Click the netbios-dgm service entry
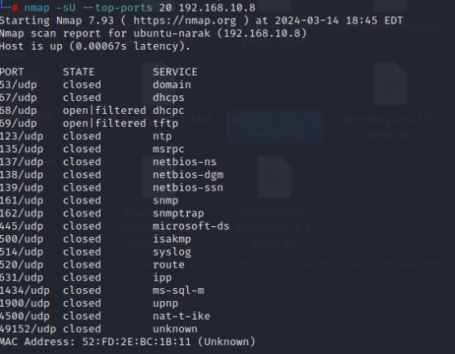 coord(188,175)
